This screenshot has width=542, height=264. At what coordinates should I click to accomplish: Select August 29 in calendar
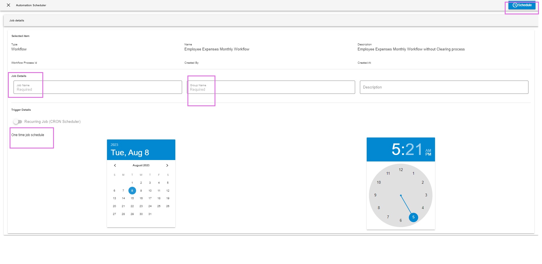click(x=132, y=214)
